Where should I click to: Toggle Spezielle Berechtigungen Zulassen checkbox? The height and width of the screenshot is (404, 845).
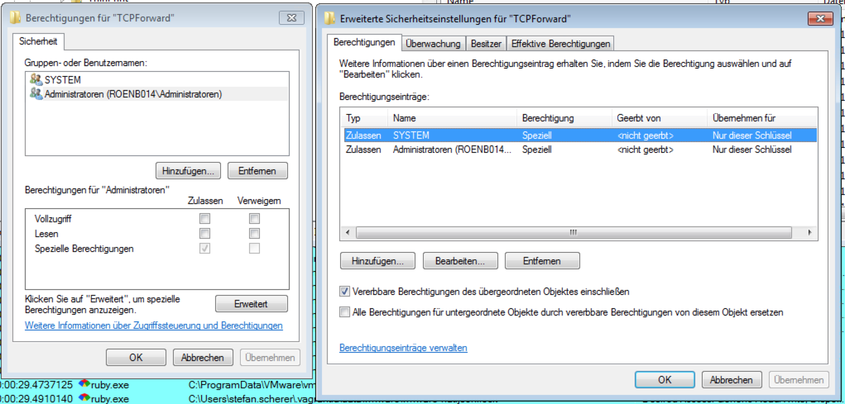205,248
